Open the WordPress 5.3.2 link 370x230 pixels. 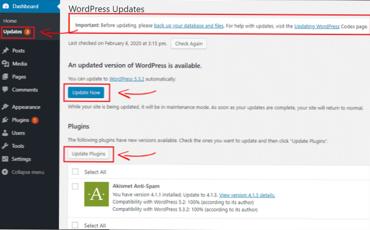[x=127, y=79]
